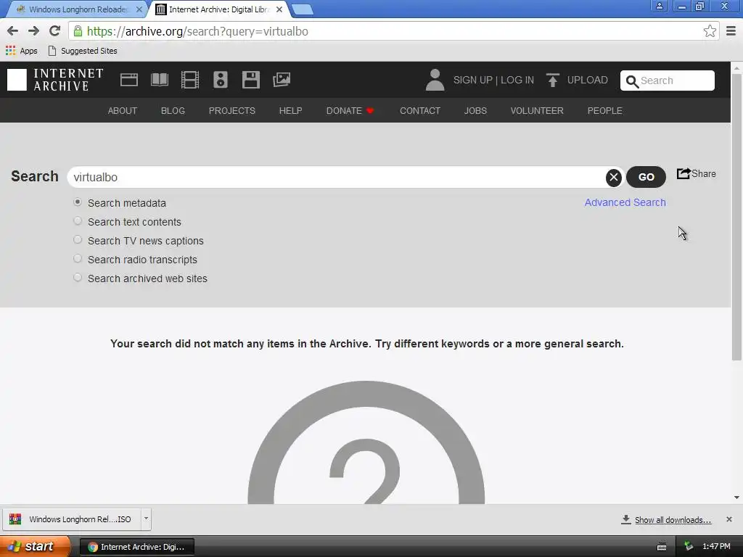Click the upload arrow icon
Image resolution: width=743 pixels, height=557 pixels.
(x=552, y=80)
